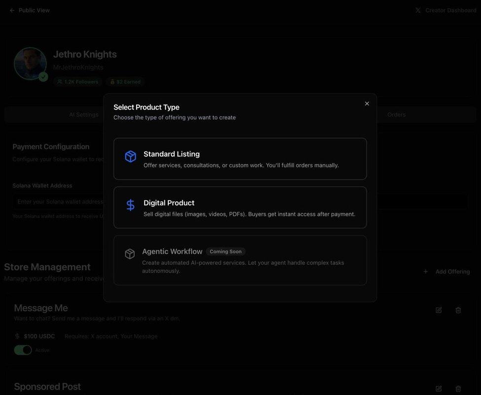Choose the Digital Product option
The image size is (481, 395).
(240, 207)
